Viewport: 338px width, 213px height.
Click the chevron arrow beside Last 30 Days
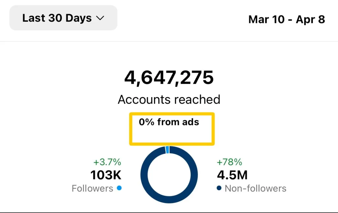[100, 18]
